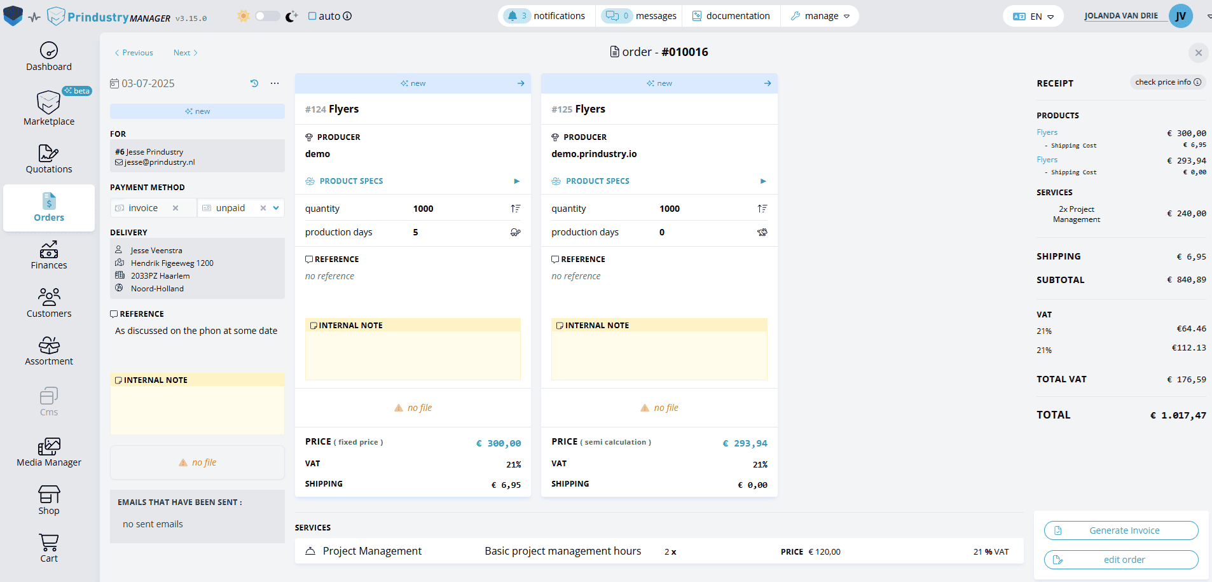The image size is (1212, 582).
Task: Remove the invoice payment method tag
Action: (x=176, y=208)
